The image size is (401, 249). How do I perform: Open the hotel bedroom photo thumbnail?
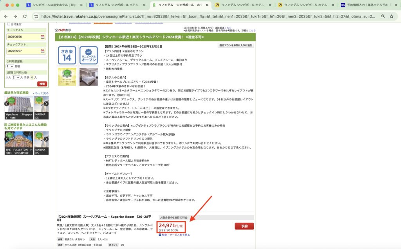click(x=89, y=77)
